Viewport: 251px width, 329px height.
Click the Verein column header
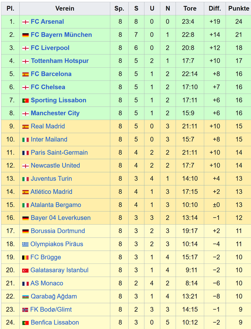tap(65, 9)
